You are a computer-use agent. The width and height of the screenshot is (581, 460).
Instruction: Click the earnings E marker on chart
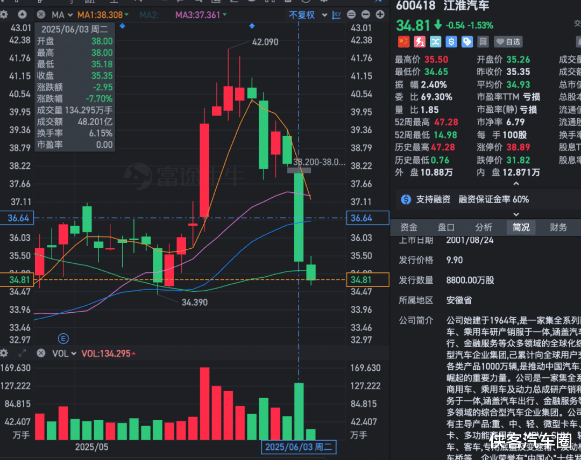(63, 338)
